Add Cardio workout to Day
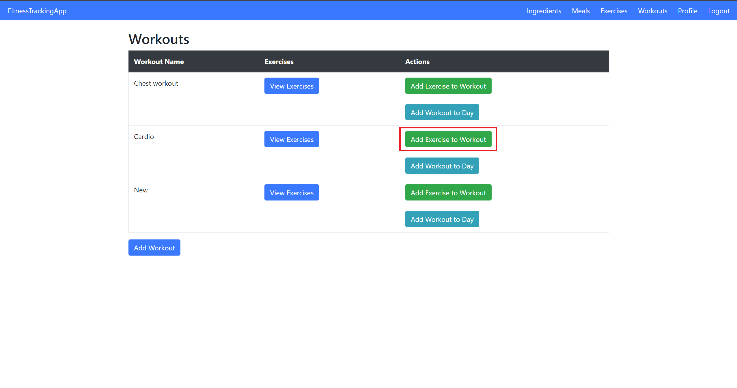Viewport: 737px width, 388px height. [x=442, y=166]
